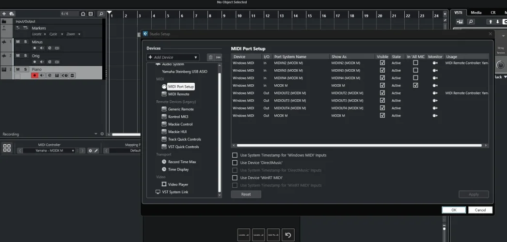
Task: Mute the Minus track
Action: [18, 42]
